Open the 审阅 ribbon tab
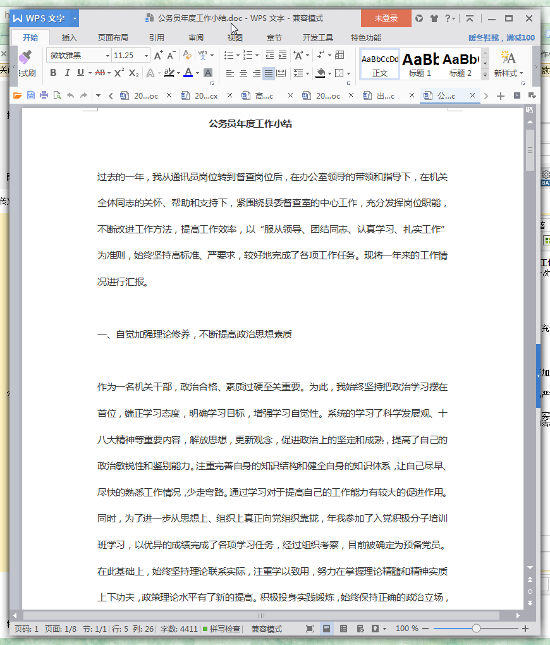This screenshot has height=645, width=550. [196, 38]
